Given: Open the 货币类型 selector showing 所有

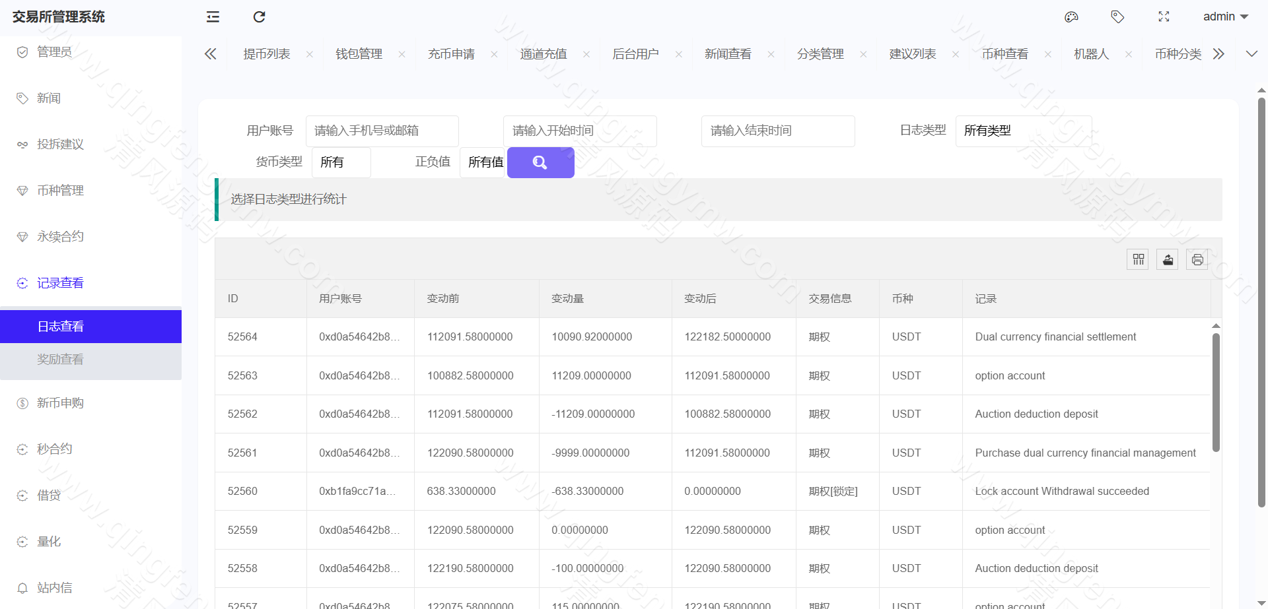Looking at the screenshot, I should (340, 162).
